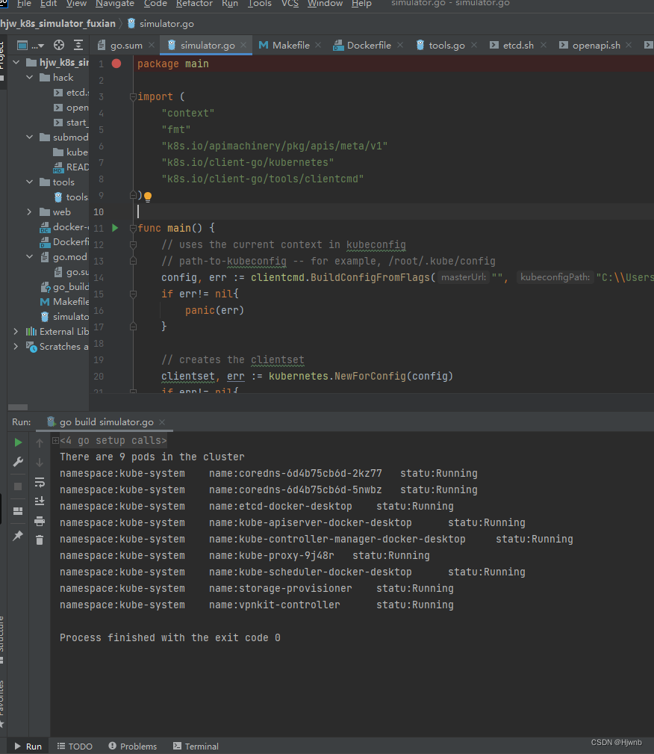This screenshot has height=754, width=654.
Task: Close the Dockerfile tab
Action: [400, 45]
